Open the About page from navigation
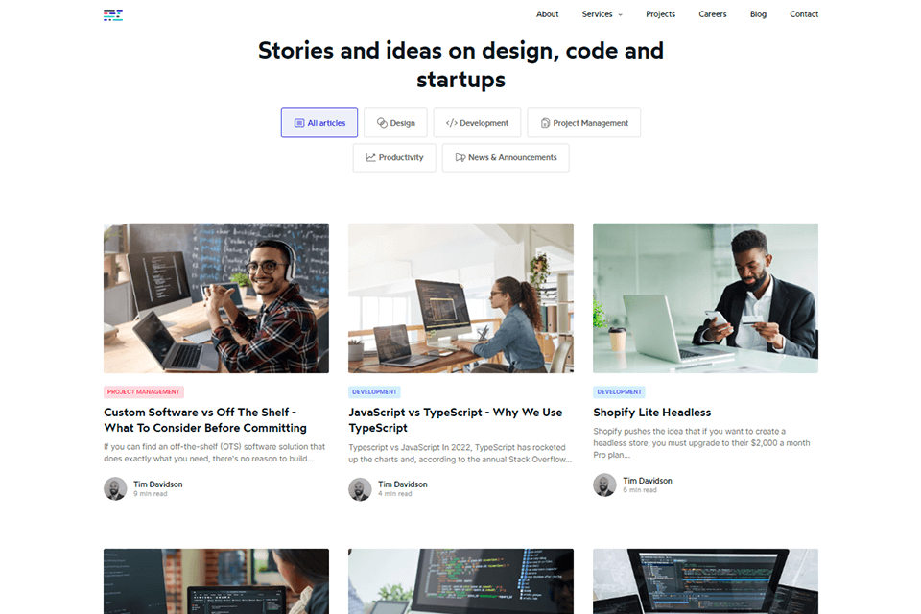This screenshot has height=614, width=921. [x=548, y=14]
